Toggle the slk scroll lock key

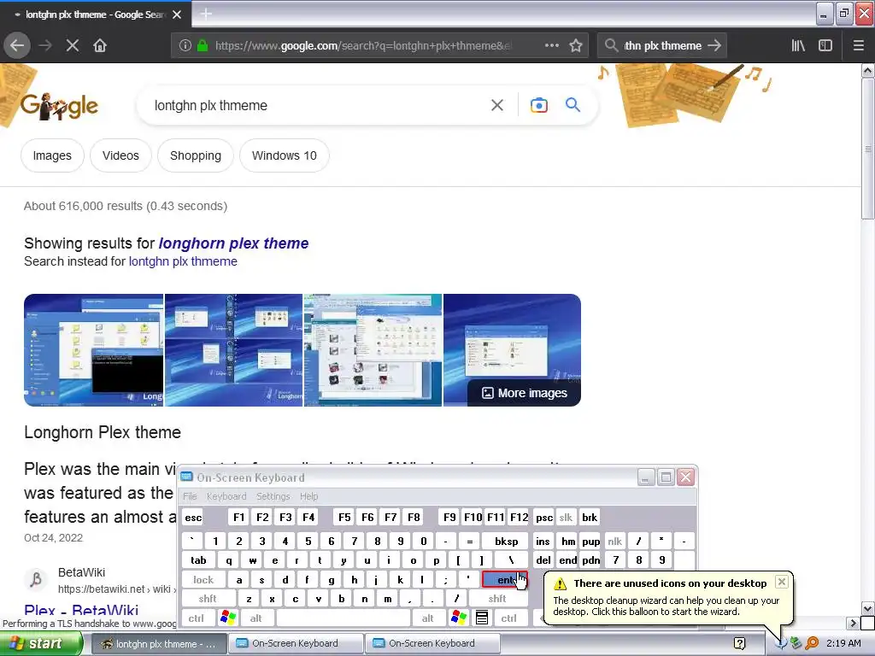(x=566, y=517)
